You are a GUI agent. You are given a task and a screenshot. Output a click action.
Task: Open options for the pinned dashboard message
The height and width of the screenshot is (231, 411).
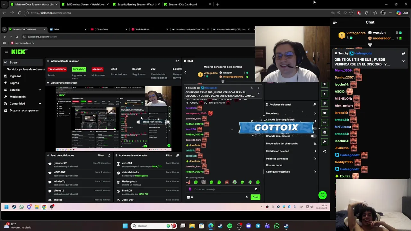pyautogui.click(x=258, y=88)
